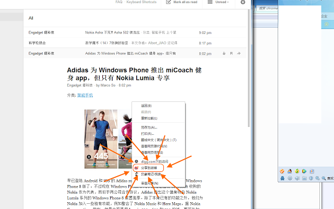Bookmark the Adidas article with save icon
This screenshot has height=209, width=334.
(x=231, y=53)
